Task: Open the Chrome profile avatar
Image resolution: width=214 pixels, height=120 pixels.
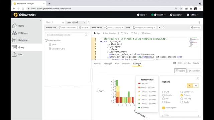Action: 195,9
